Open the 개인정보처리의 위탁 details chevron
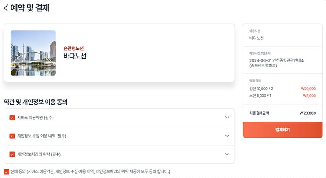Viewport: 326px width, 178px height. [227, 154]
